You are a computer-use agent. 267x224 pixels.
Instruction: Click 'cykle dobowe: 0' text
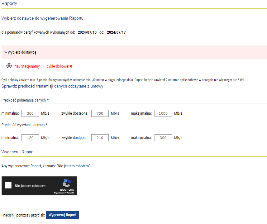pos(60,66)
